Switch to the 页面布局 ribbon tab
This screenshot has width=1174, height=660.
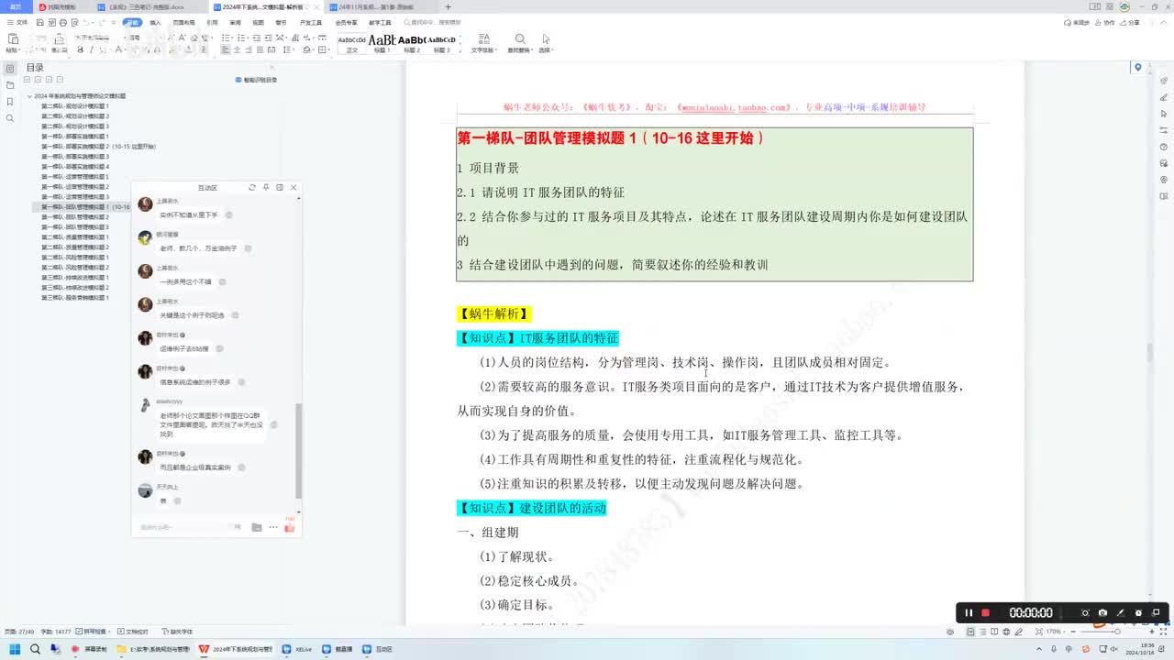click(183, 22)
